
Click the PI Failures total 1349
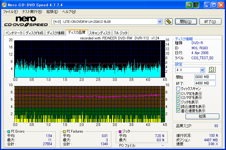click(x=104, y=144)
